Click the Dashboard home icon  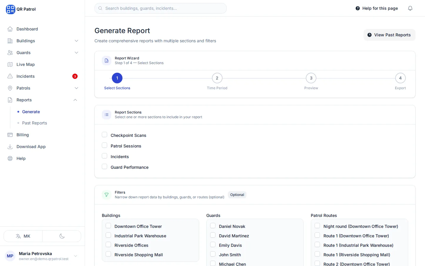click(10, 29)
